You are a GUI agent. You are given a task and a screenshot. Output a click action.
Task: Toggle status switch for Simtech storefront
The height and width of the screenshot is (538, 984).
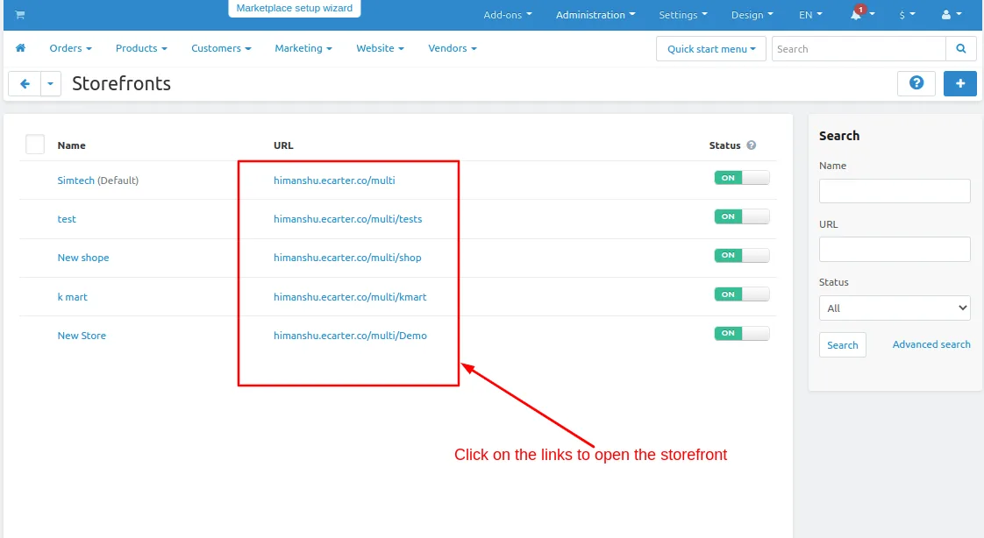742,178
